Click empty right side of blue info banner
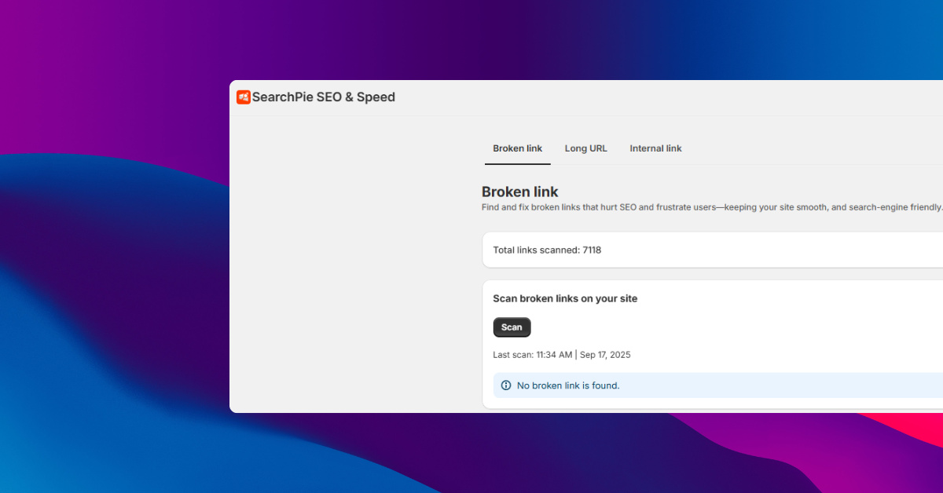 [x=786, y=385]
